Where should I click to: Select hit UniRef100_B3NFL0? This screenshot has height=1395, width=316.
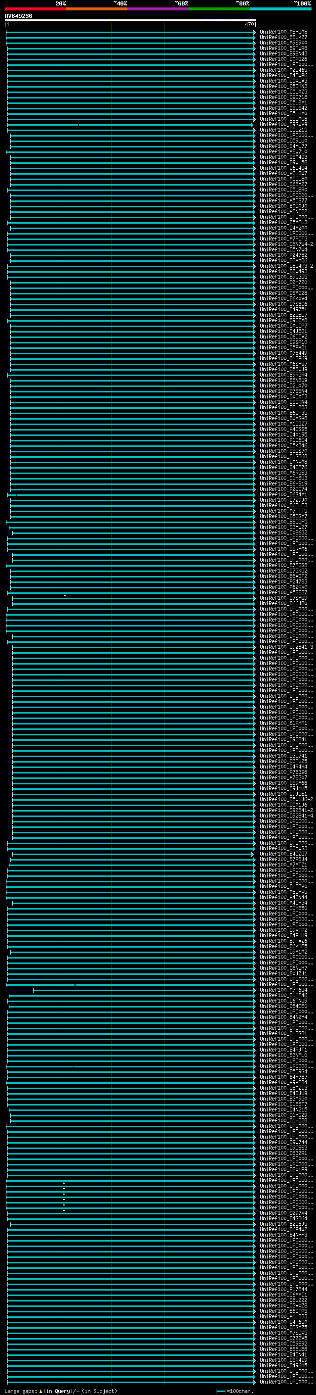point(283,1055)
